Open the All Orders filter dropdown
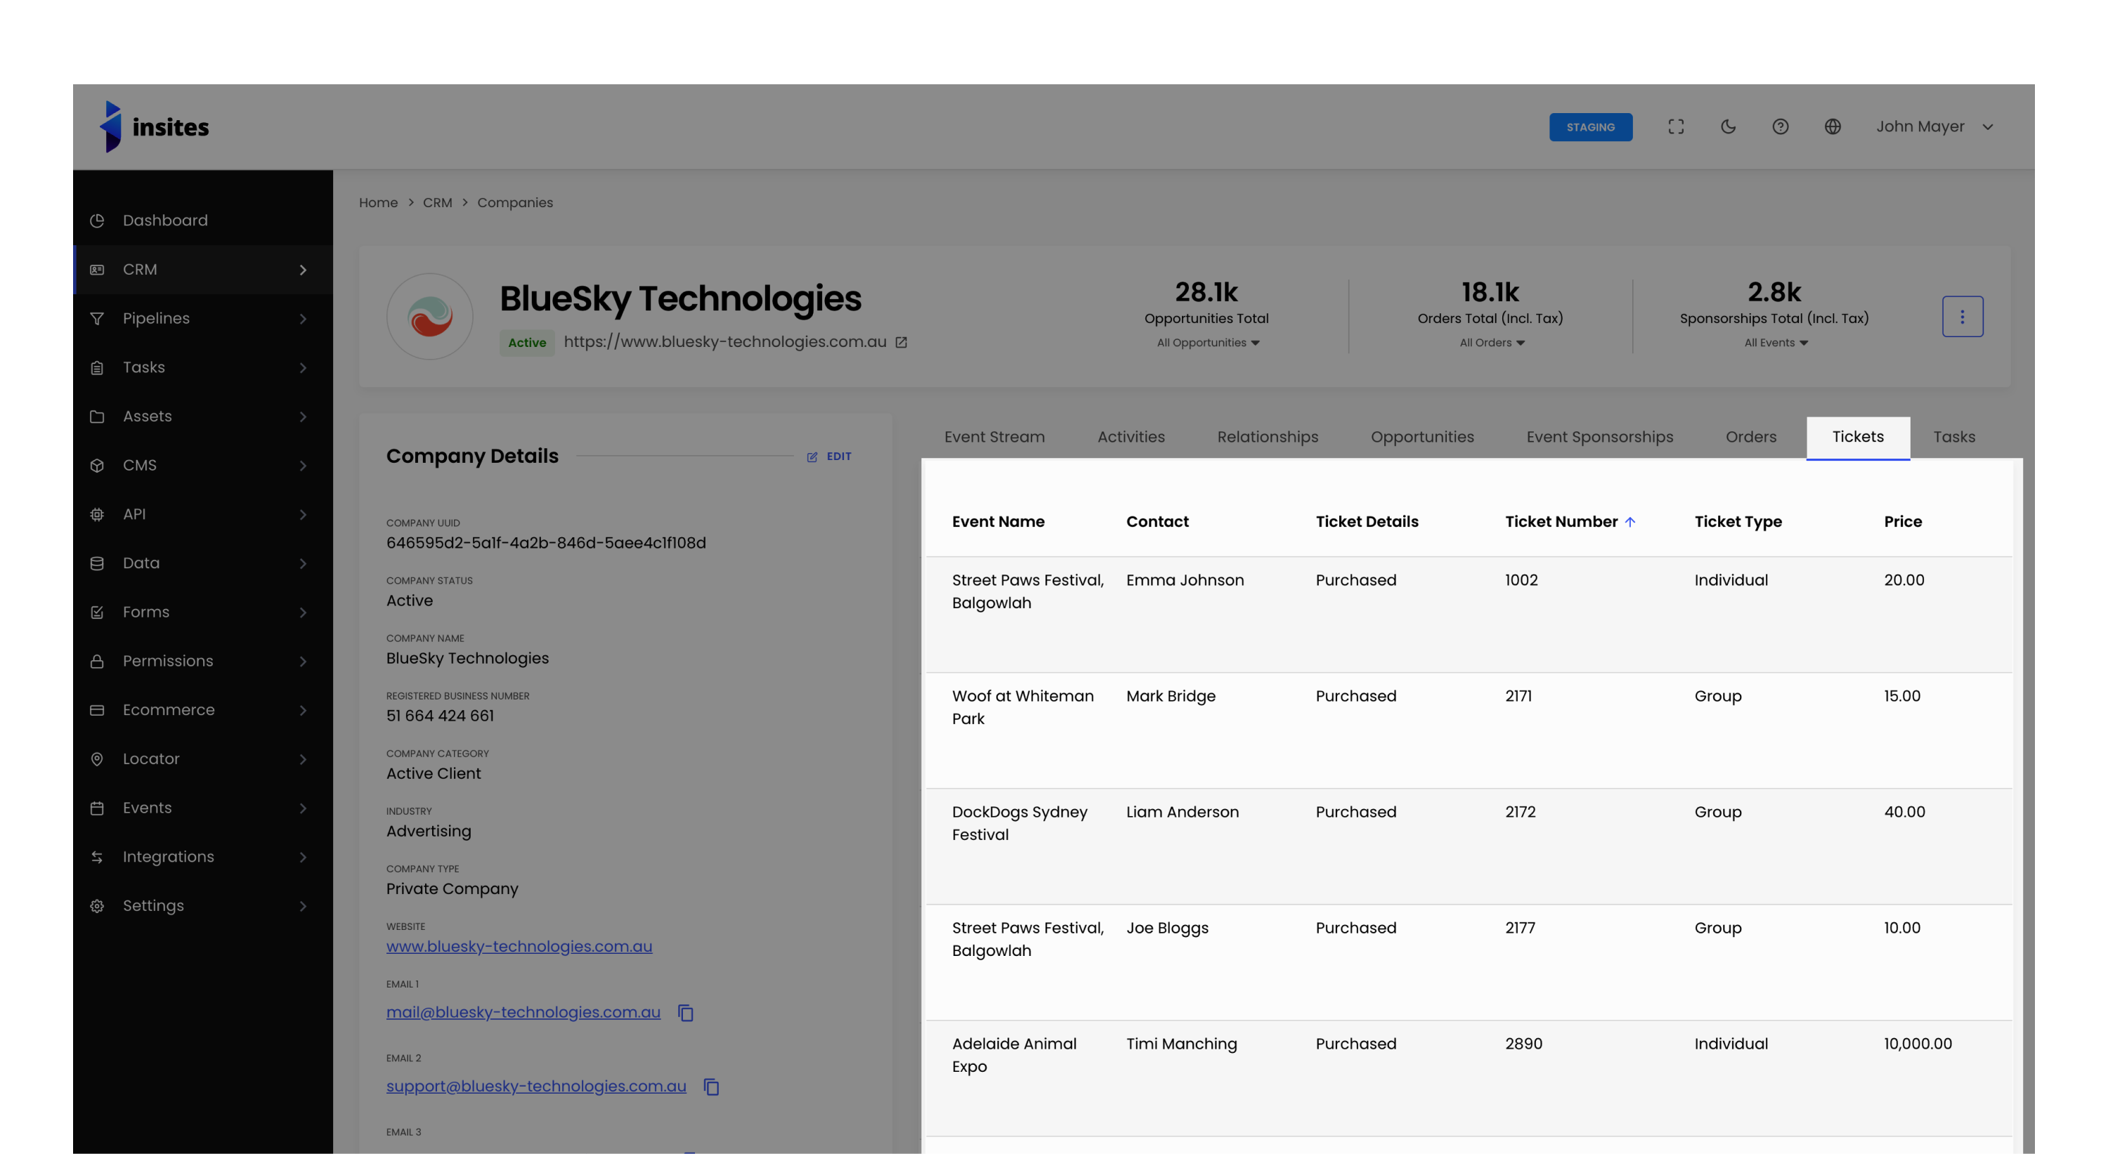This screenshot has height=1154, width=2108. pyautogui.click(x=1491, y=343)
